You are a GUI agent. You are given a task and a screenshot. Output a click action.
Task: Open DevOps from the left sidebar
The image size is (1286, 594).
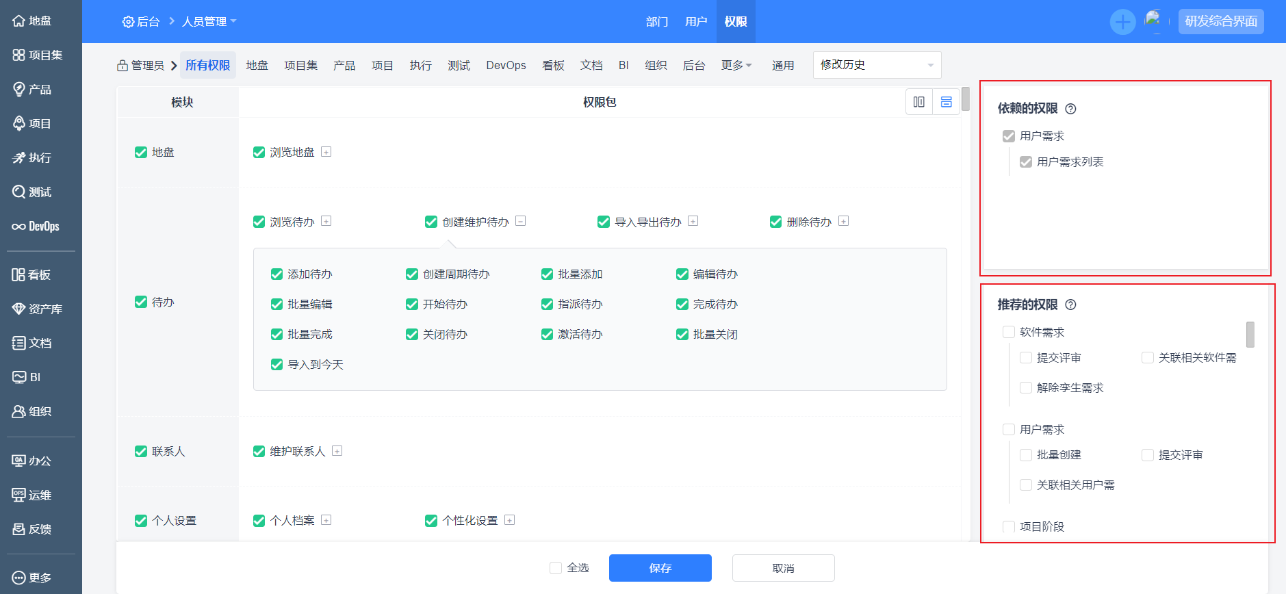pyautogui.click(x=36, y=227)
